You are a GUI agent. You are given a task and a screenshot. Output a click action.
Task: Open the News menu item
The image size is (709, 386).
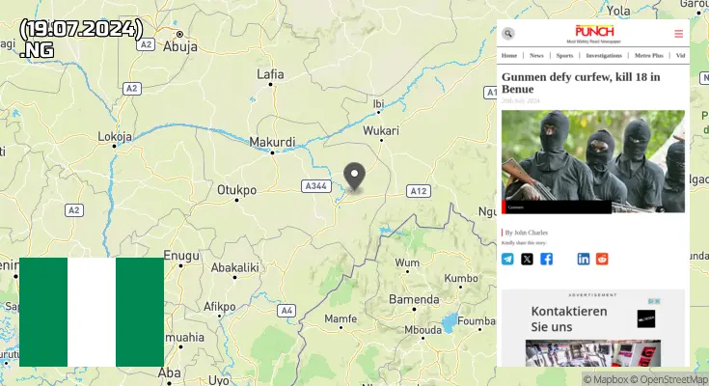pyautogui.click(x=536, y=56)
